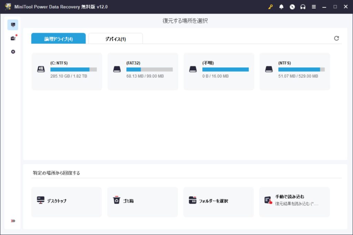Open the toolbox icon with red dot
353x235 pixels.
click(13, 38)
